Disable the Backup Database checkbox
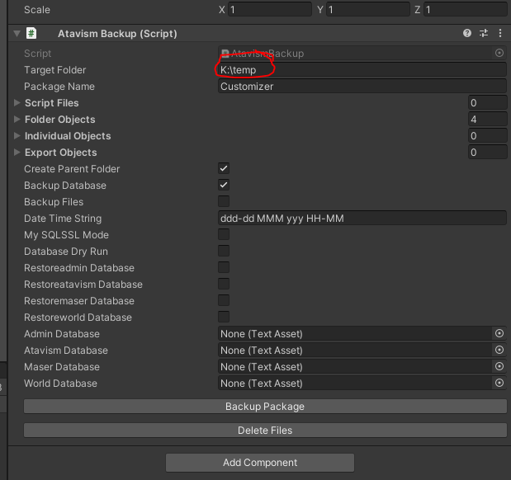 tap(224, 186)
